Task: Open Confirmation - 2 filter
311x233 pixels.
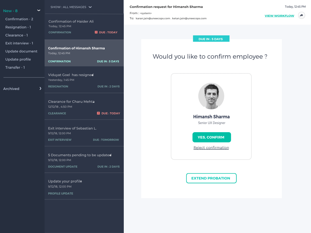Action: [19, 19]
